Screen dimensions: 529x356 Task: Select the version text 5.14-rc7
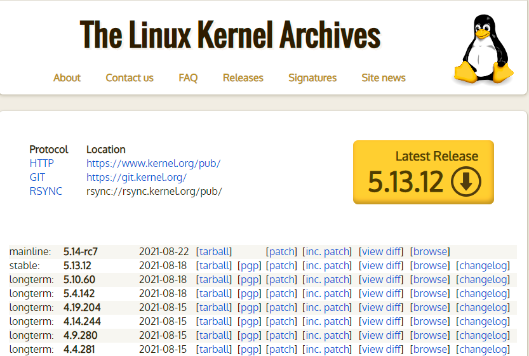pos(81,251)
